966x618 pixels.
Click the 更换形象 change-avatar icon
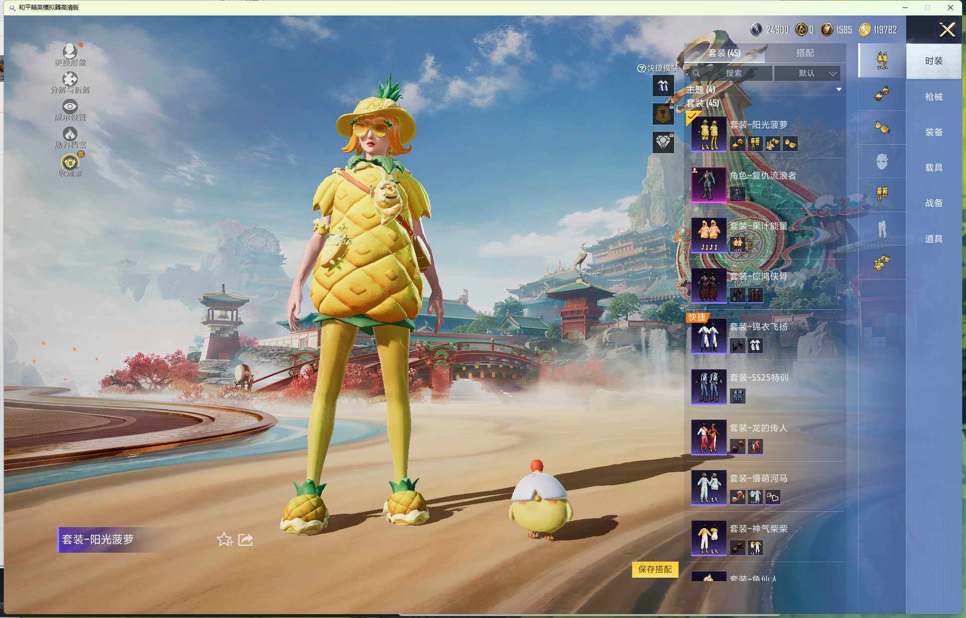tap(70, 51)
